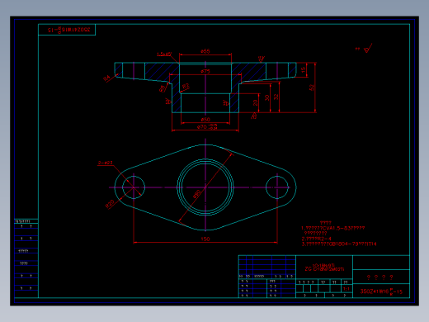Select the ø75 dimension label in section view
The image size is (429, 322).
tap(205, 71)
